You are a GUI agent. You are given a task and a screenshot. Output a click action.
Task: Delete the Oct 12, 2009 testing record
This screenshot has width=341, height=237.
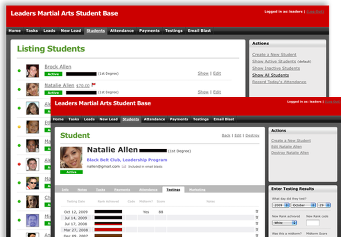pyautogui.click(x=257, y=211)
